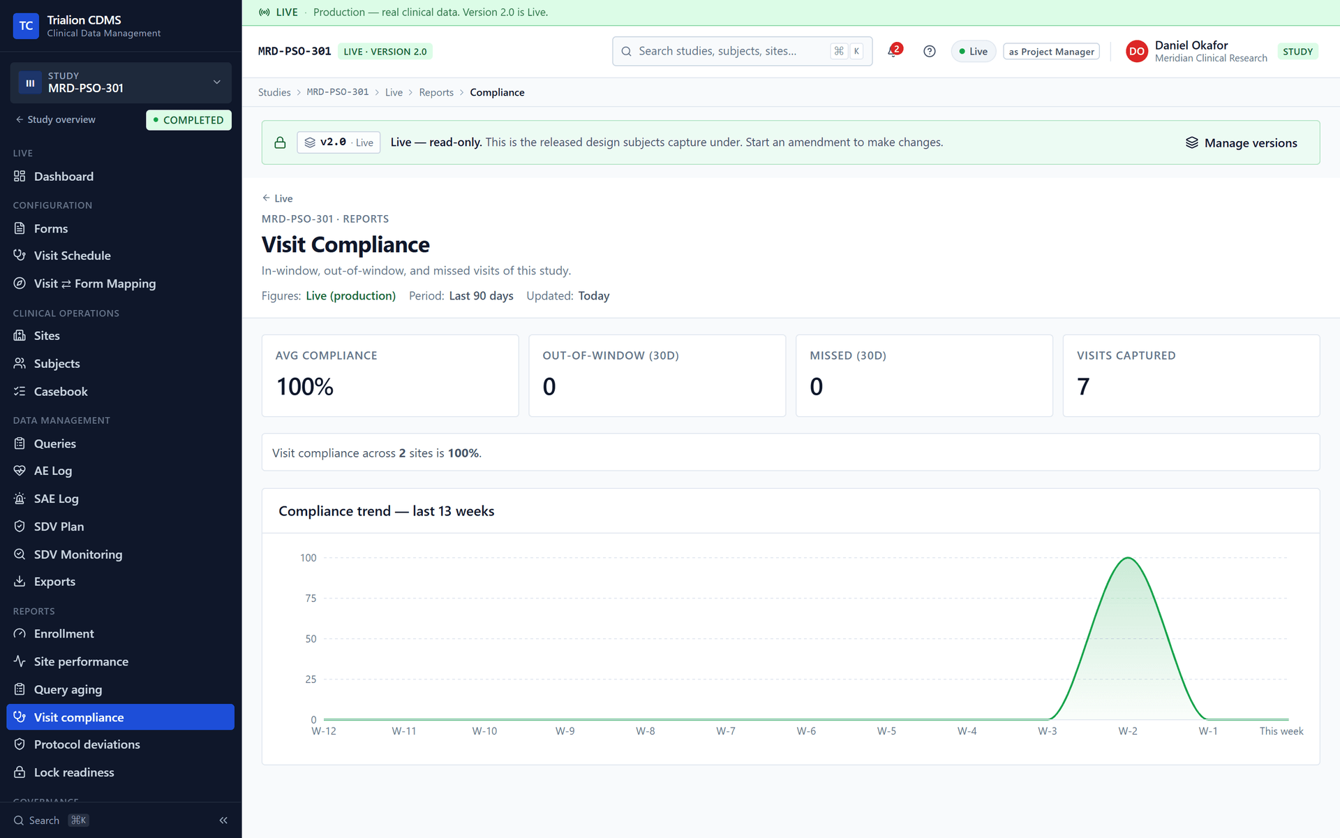
Task: Click the LIVE · VERSION 2.0 badge
Action: click(385, 52)
